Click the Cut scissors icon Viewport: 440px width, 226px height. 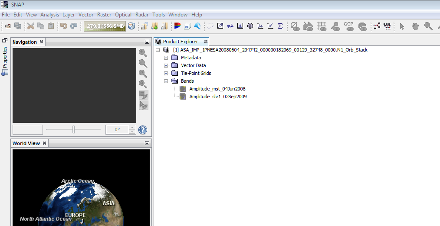(x=30, y=26)
